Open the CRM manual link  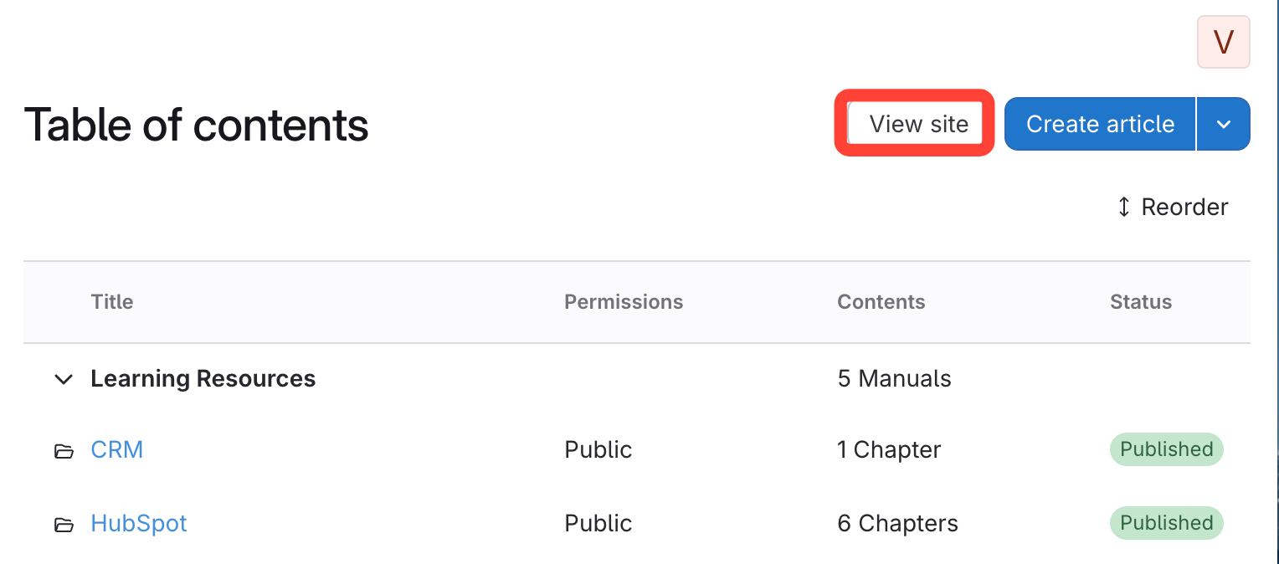pyautogui.click(x=117, y=449)
